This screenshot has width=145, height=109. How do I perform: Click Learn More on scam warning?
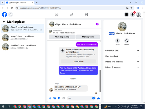[78, 61]
